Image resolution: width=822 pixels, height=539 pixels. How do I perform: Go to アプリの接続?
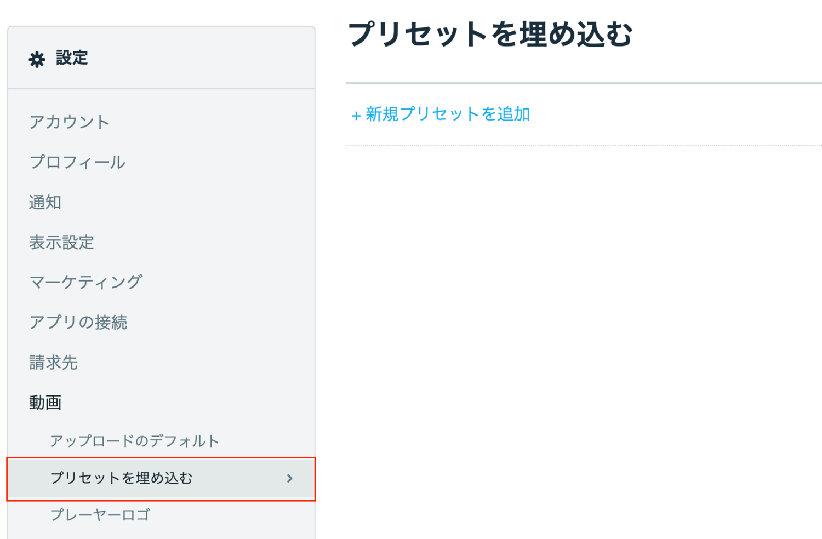pyautogui.click(x=78, y=322)
